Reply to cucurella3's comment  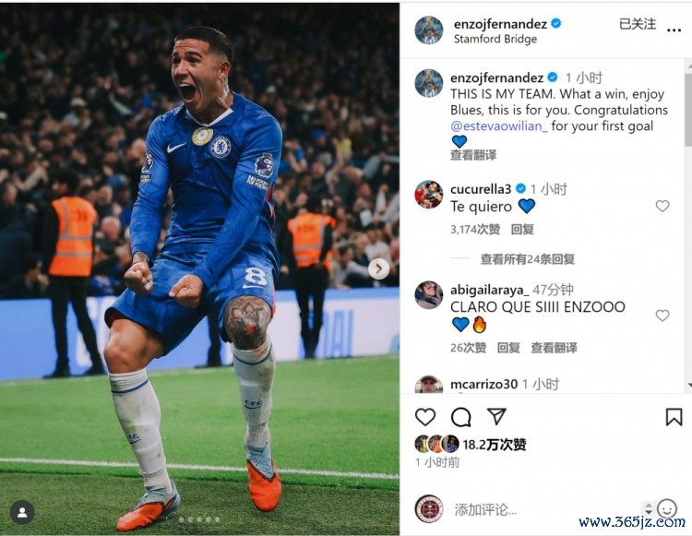click(x=522, y=229)
